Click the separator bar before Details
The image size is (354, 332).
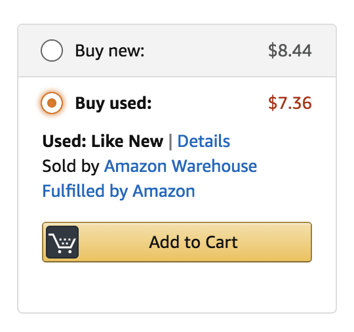pos(170,142)
